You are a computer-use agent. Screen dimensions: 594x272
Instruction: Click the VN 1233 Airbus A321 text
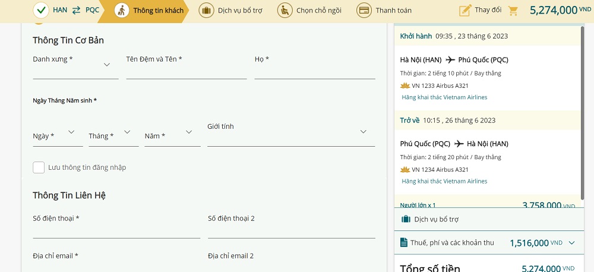(440, 86)
